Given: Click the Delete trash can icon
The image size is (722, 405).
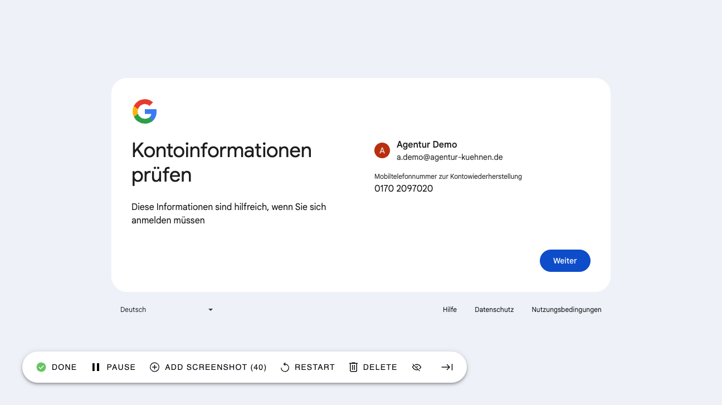Looking at the screenshot, I should [x=353, y=367].
